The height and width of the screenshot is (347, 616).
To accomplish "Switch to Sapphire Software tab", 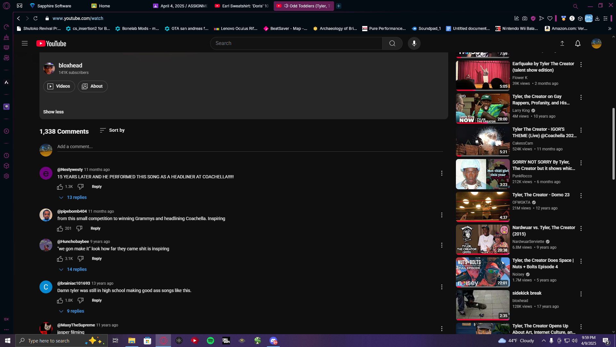I will pyautogui.click(x=55, y=6).
